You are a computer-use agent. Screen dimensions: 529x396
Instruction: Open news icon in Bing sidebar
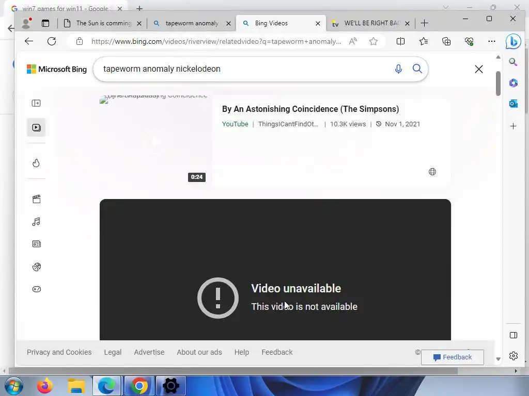pos(37,244)
